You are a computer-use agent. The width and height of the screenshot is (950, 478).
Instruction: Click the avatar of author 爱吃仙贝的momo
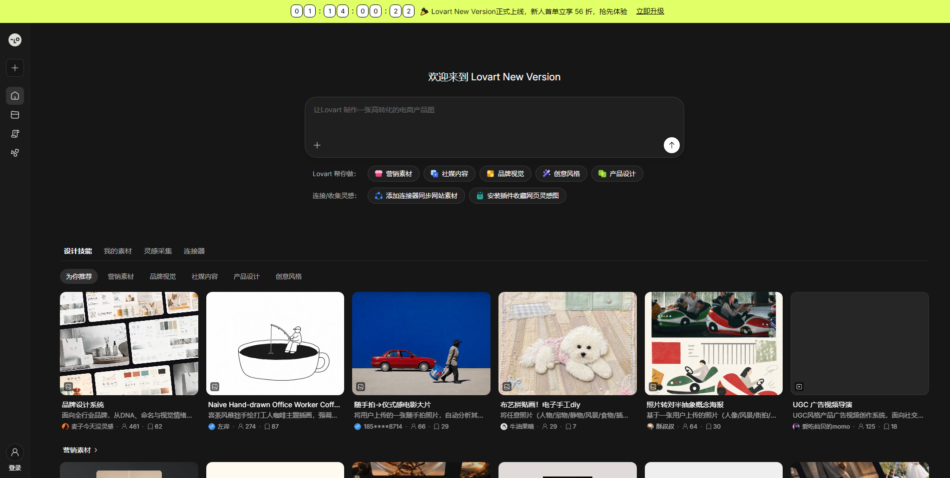[x=796, y=427]
